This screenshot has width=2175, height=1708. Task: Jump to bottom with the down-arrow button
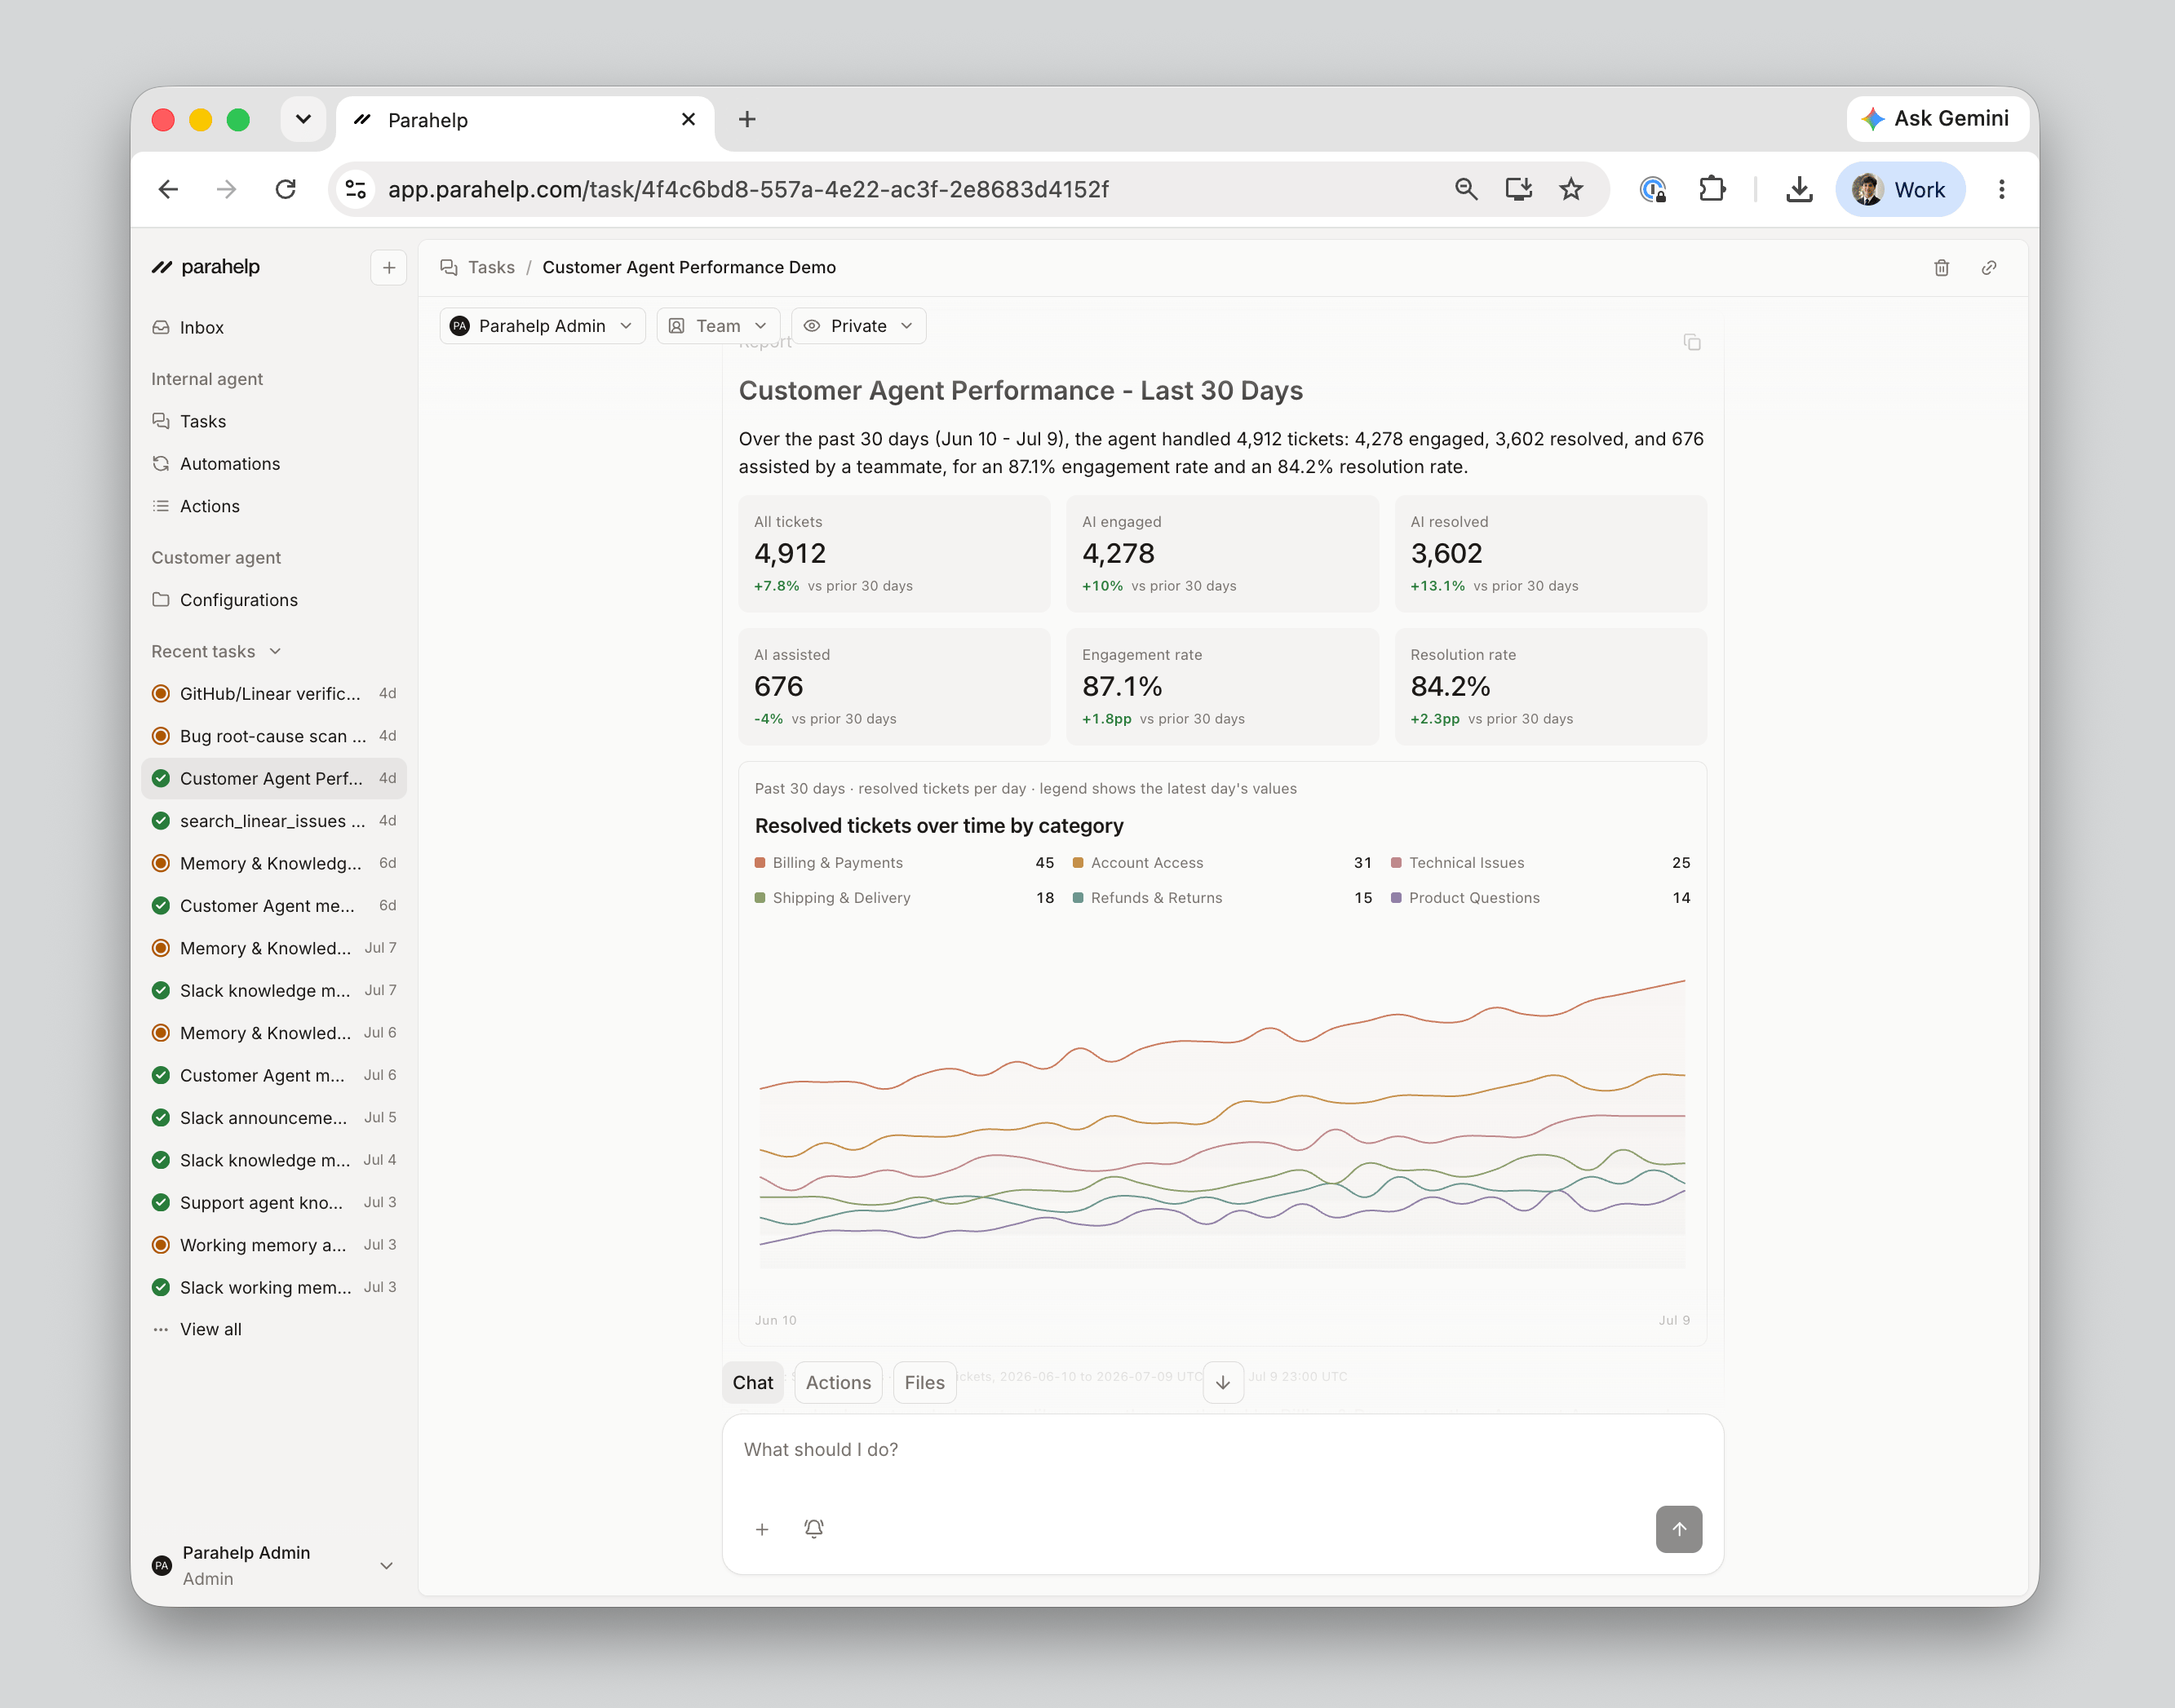[x=1223, y=1382]
